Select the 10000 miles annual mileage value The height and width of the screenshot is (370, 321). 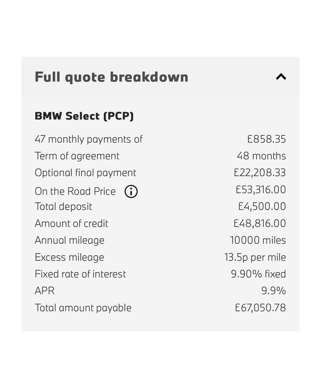point(258,240)
